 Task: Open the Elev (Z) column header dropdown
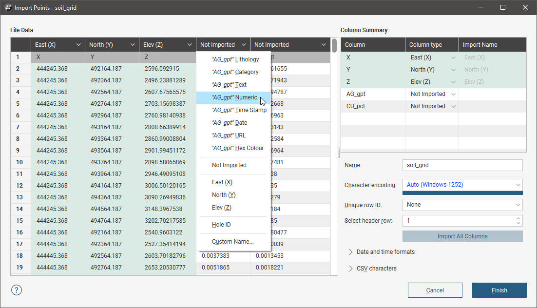189,45
